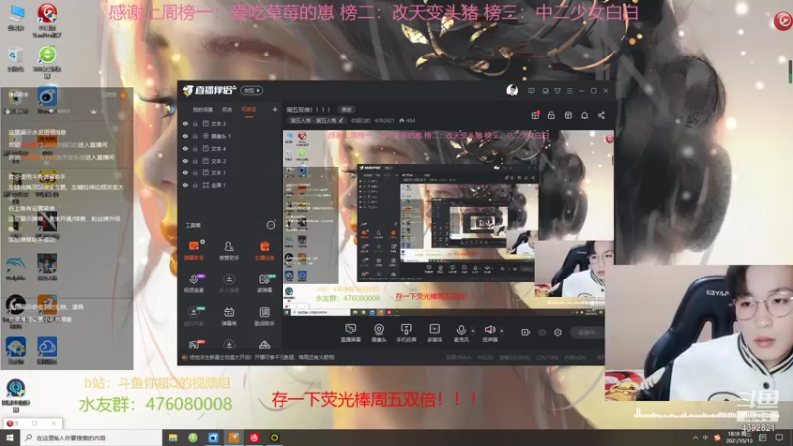
Task: Select the 全屏 1 source row
Action: (230, 185)
